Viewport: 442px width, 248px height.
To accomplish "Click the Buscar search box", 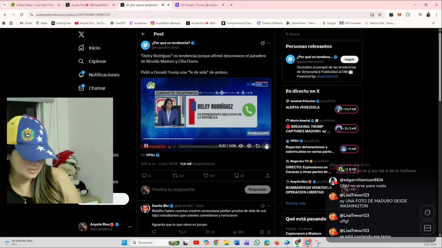I will [322, 34].
